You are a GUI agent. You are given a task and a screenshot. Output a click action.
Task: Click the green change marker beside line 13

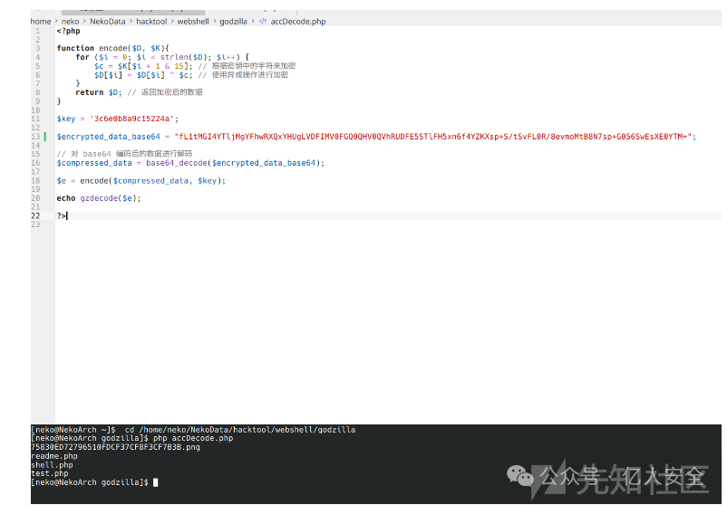click(x=45, y=137)
